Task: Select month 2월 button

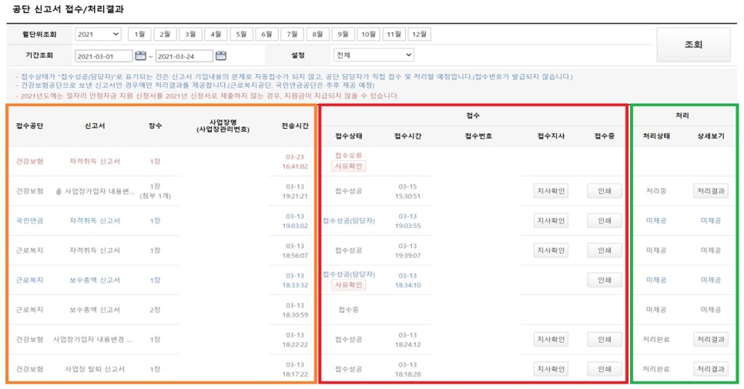Action: tap(165, 34)
